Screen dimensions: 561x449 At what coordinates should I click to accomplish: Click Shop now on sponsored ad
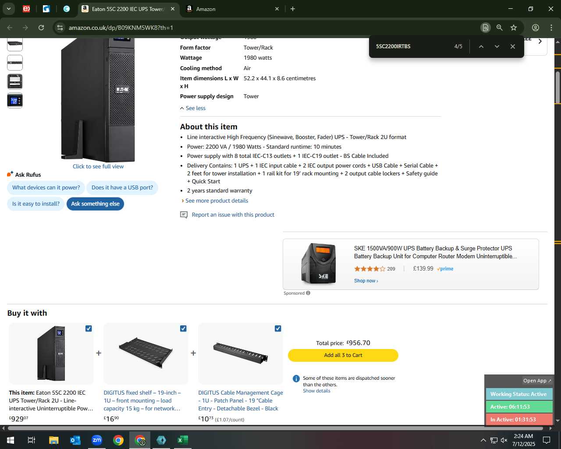[366, 281]
